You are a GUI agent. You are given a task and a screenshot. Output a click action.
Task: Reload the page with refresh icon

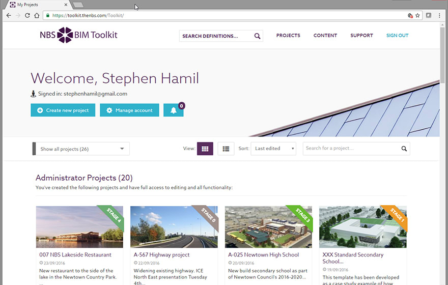[x=27, y=15]
